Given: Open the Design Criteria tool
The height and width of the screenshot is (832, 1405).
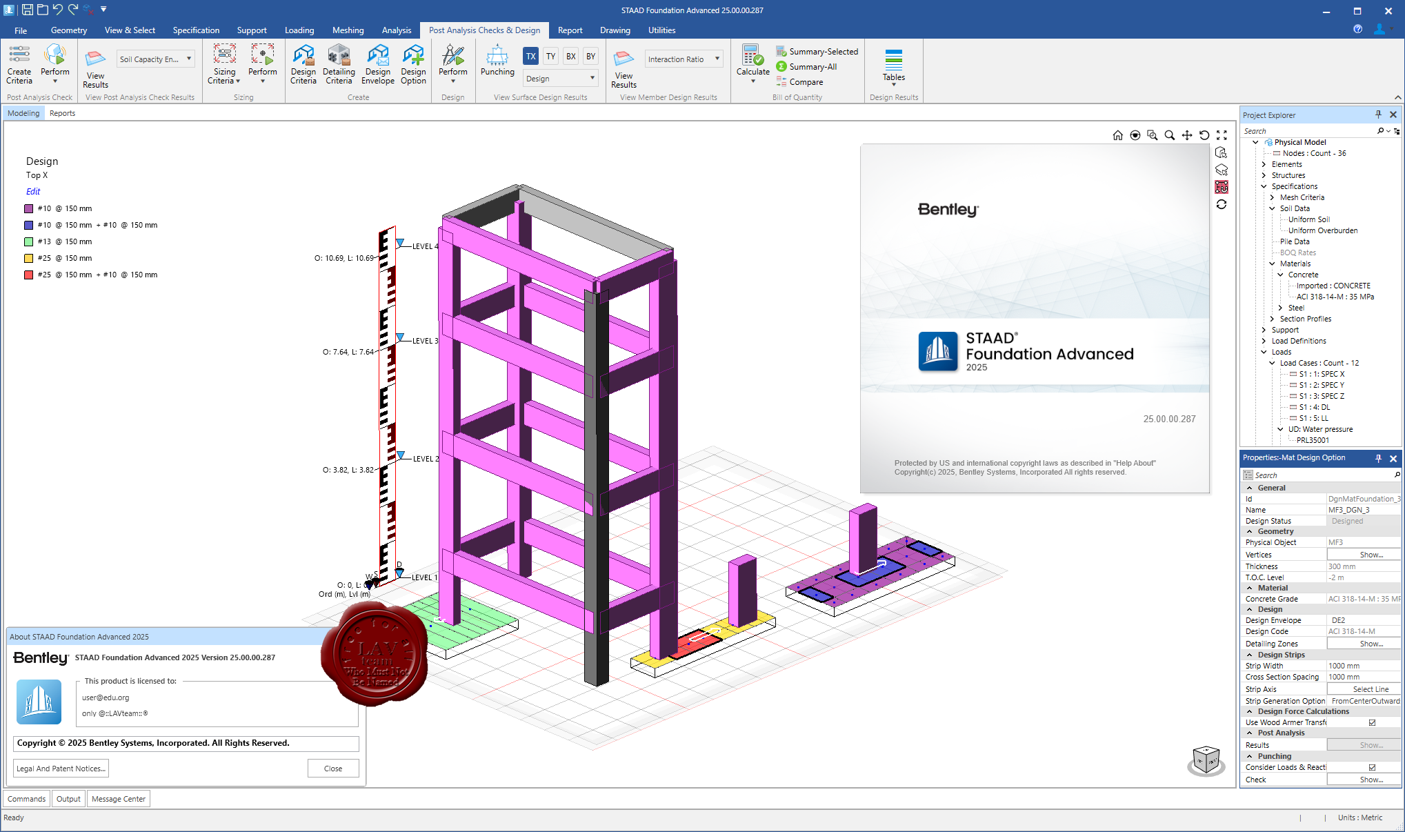Looking at the screenshot, I should pyautogui.click(x=303, y=65).
